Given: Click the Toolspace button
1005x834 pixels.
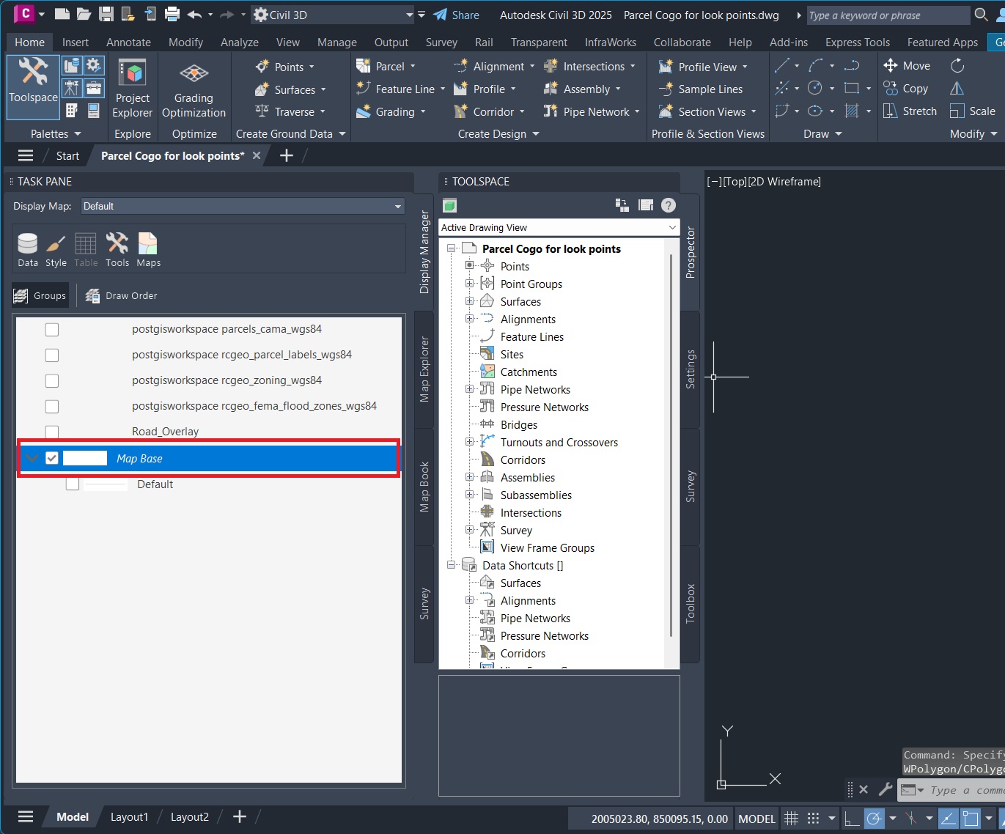Looking at the screenshot, I should [x=32, y=87].
